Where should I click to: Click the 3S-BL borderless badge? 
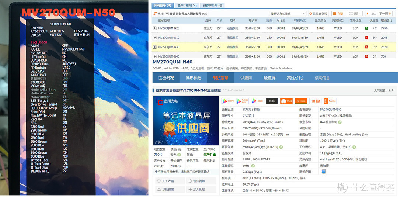[x=272, y=101]
